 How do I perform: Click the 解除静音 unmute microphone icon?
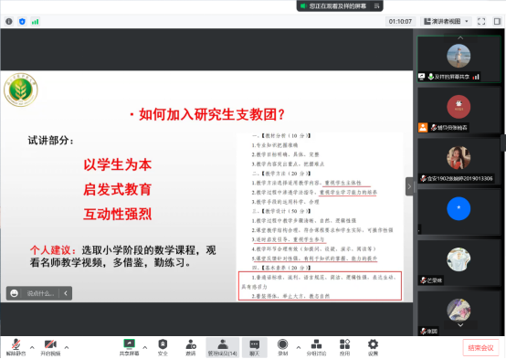[x=16, y=344]
